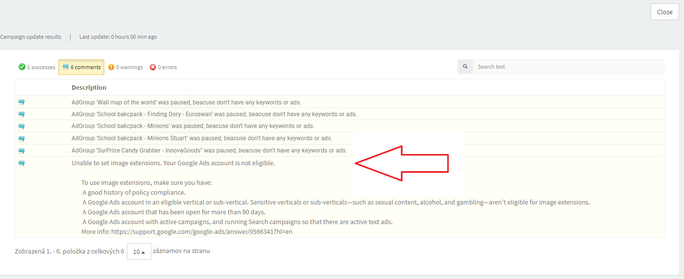This screenshot has width=684, height=279.
Task: Click 'A good history of policy compliance' line
Action: click(x=134, y=192)
